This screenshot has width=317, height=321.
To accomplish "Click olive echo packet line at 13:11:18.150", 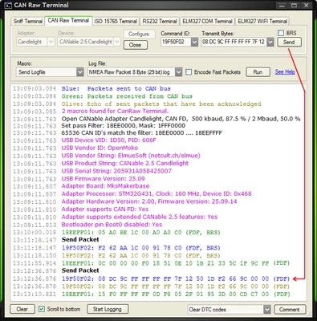I will click(141, 255).
